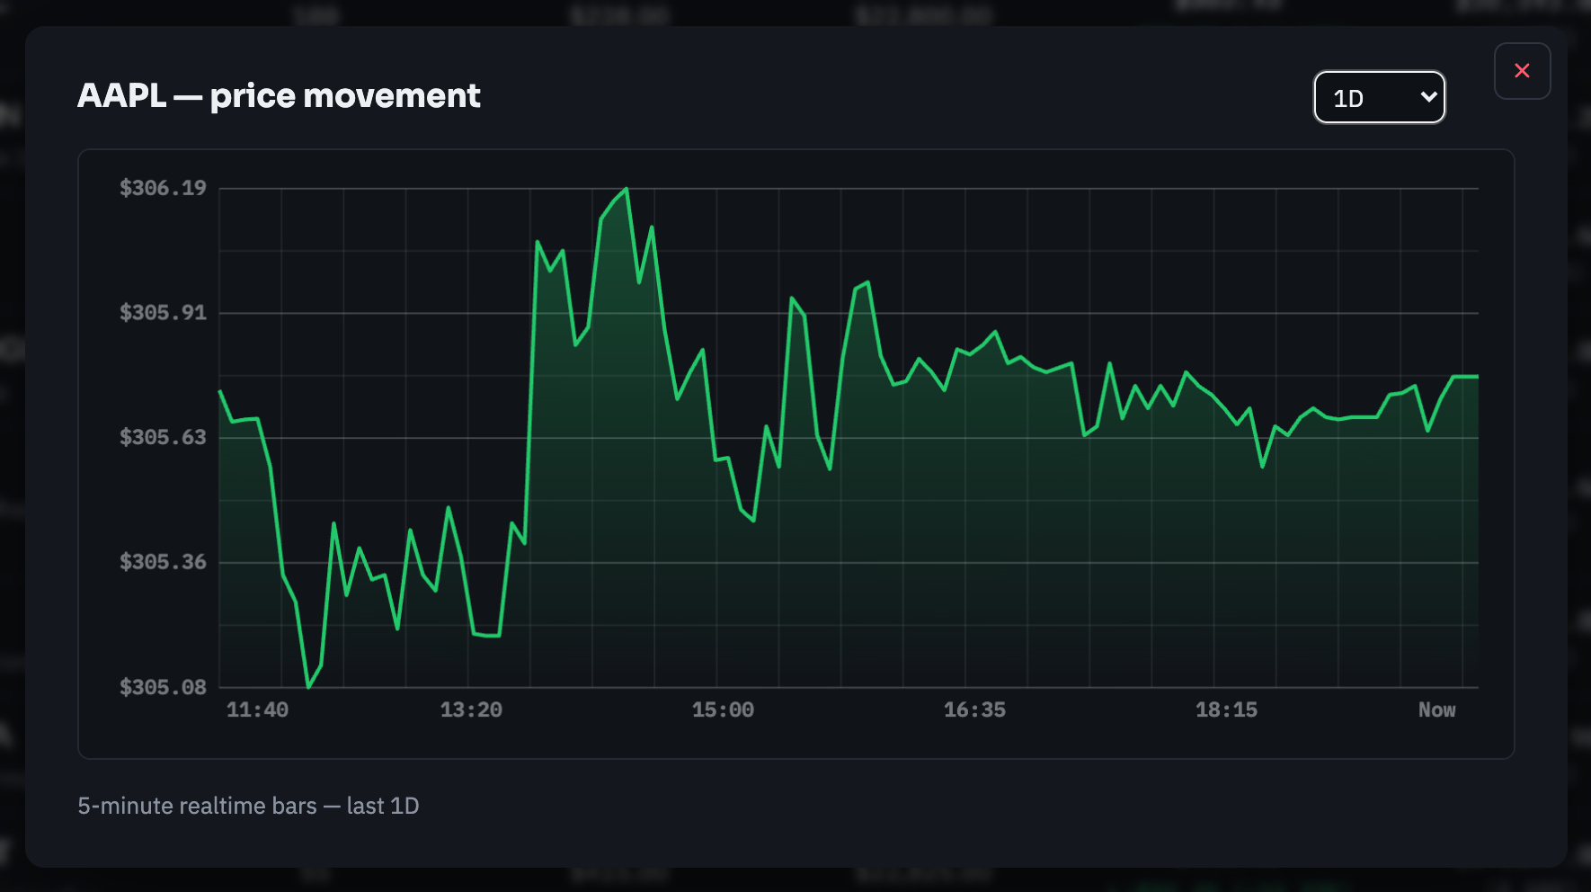Click the Now time axis label
This screenshot has width=1591, height=892.
[1436, 710]
